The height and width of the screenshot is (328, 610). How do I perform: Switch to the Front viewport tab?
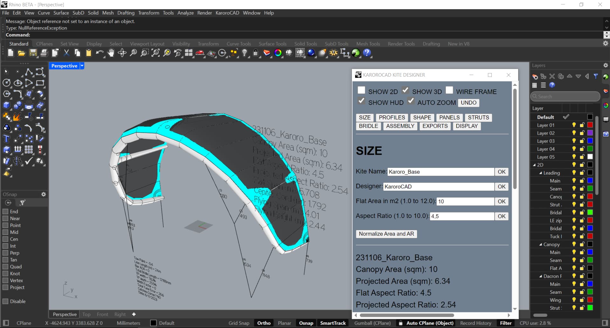coord(102,314)
